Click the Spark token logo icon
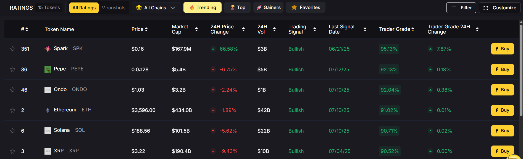The image size is (523, 159). [48, 49]
